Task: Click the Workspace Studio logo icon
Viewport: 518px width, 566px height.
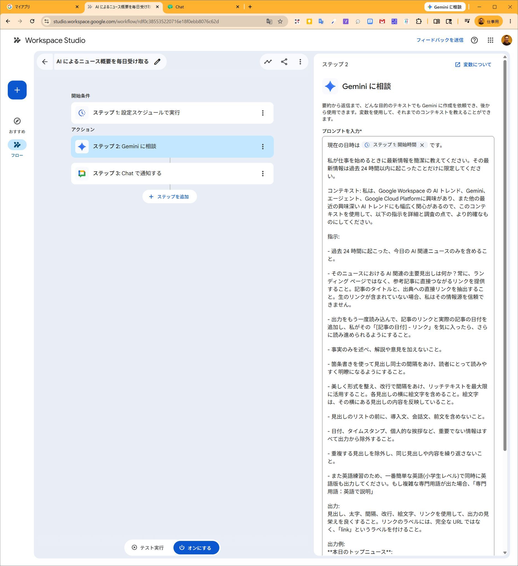Action: click(x=17, y=40)
